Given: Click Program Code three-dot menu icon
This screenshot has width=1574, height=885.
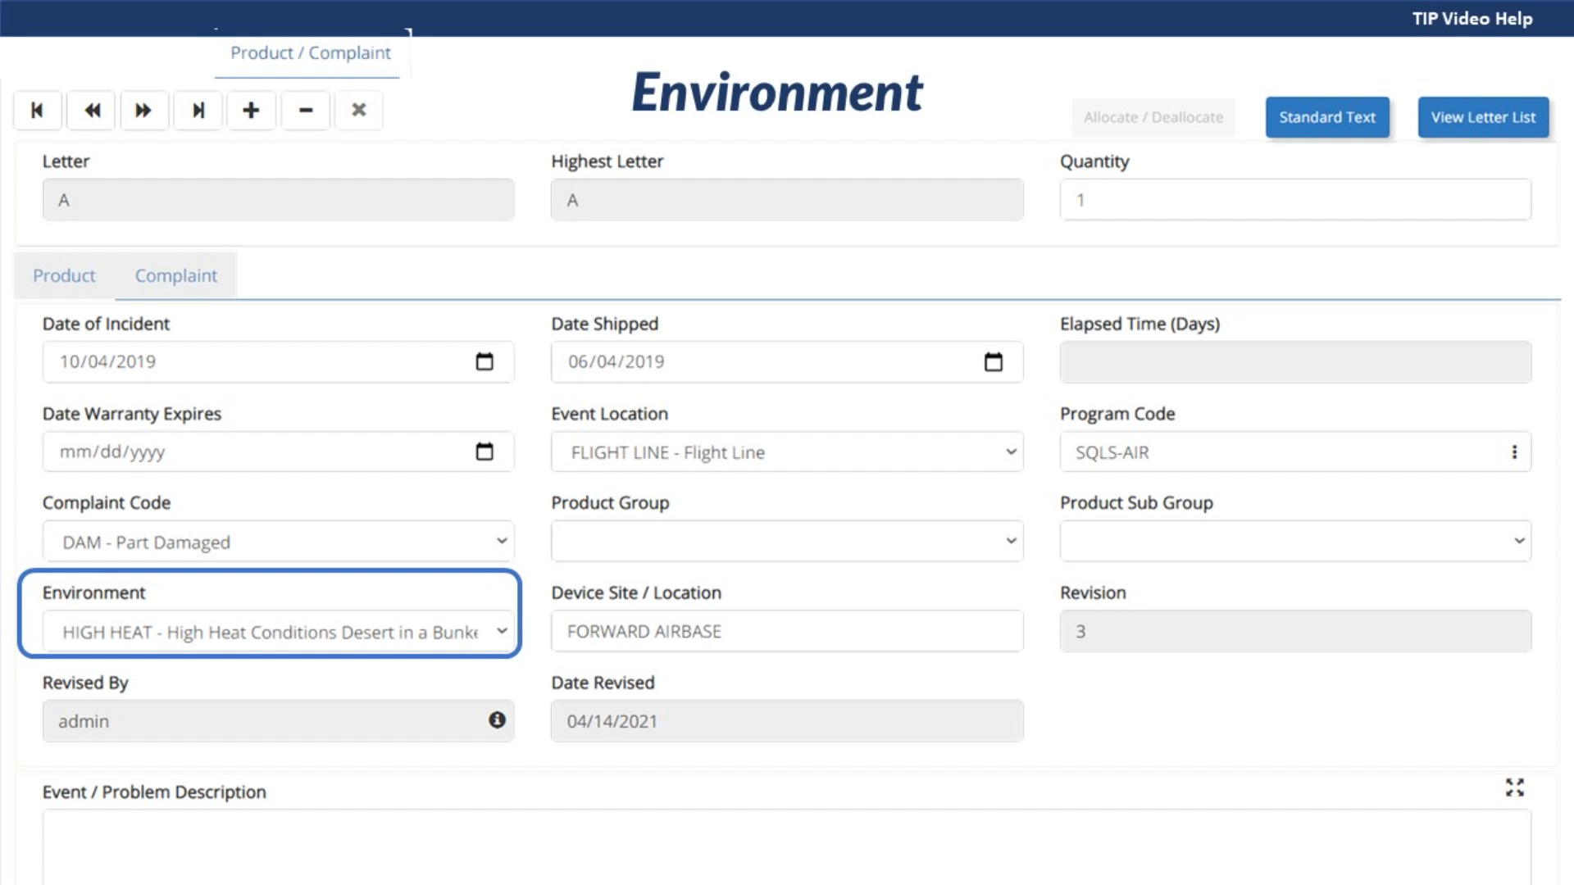Looking at the screenshot, I should click(1514, 452).
